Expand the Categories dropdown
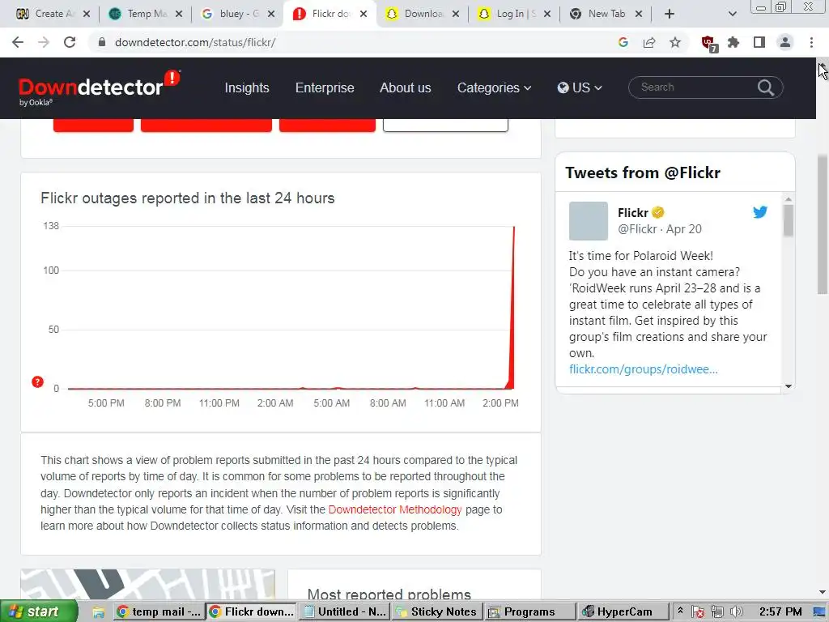The image size is (829, 622). (494, 87)
